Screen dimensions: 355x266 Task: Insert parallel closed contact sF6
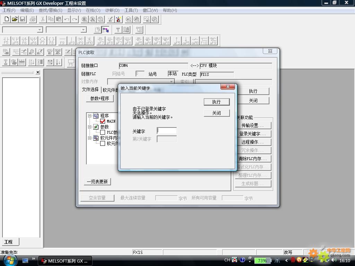click(x=34, y=41)
